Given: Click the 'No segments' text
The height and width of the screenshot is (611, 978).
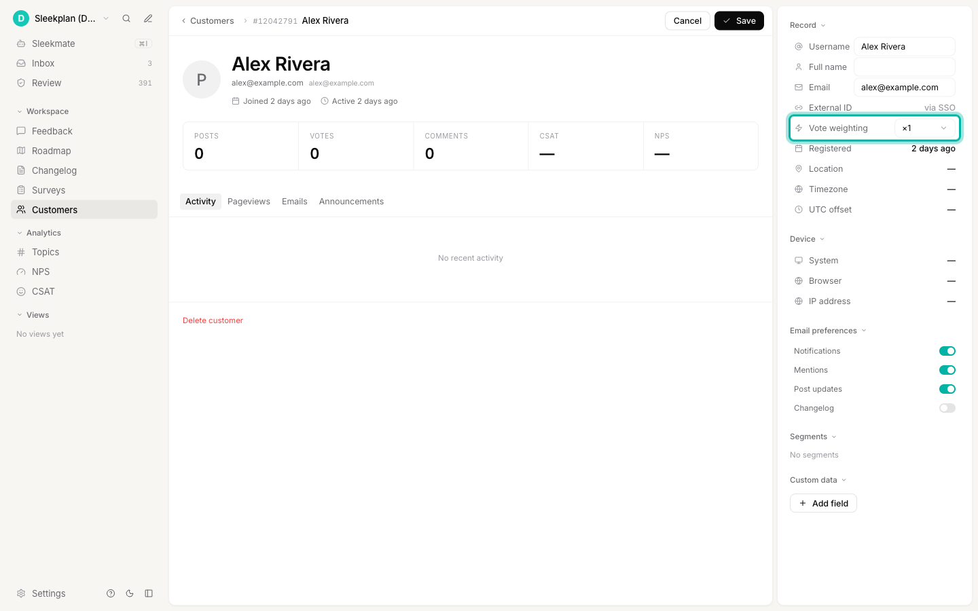Looking at the screenshot, I should 814,455.
